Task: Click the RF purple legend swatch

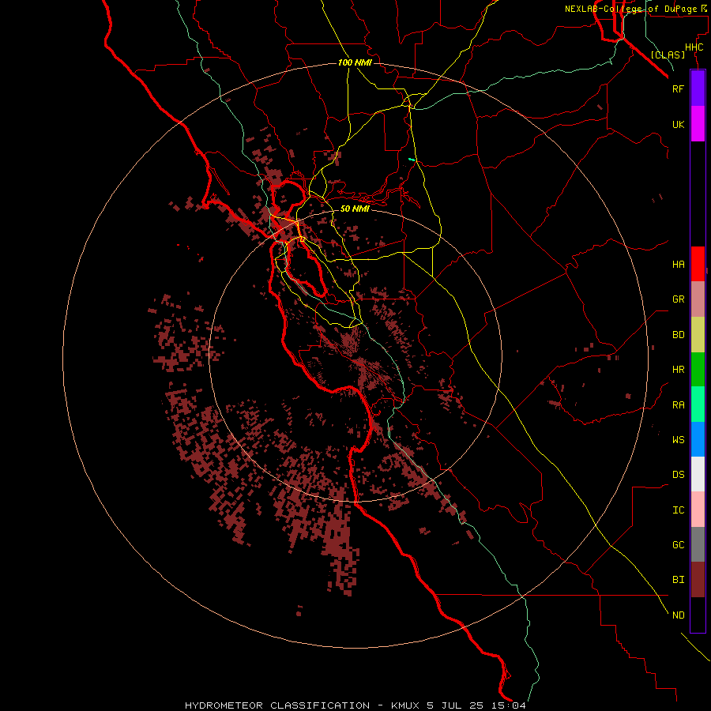Action: click(698, 88)
